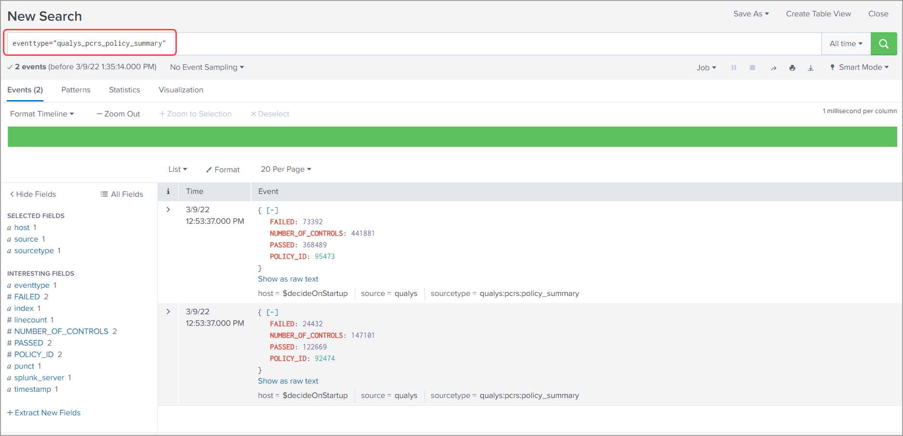Stop the search job
This screenshot has height=436, width=903.
click(752, 68)
